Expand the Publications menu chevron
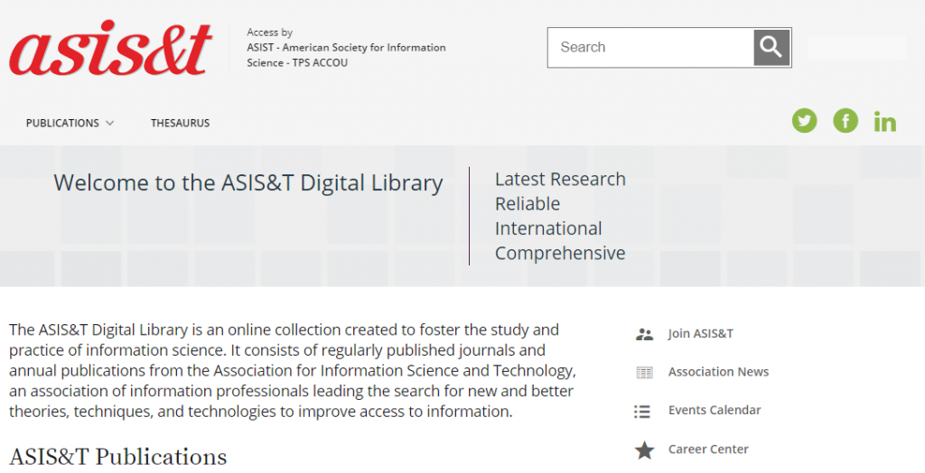 [109, 124]
